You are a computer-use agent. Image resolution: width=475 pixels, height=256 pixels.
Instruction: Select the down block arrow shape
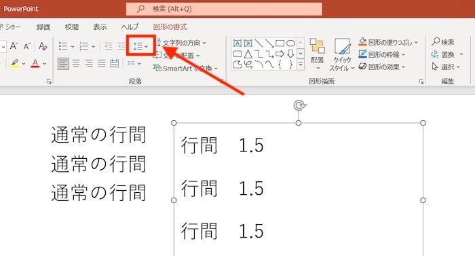click(290, 54)
